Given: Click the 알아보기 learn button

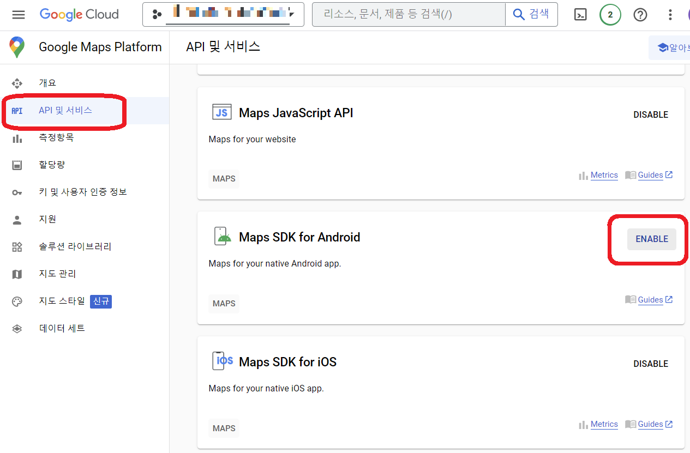Looking at the screenshot, I should click(669, 47).
